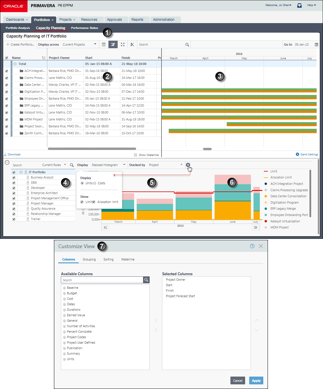Image resolution: width=323 pixels, height=389 pixels.
Task: Open the Go to date calendar icon
Action: pyautogui.click(x=316, y=44)
